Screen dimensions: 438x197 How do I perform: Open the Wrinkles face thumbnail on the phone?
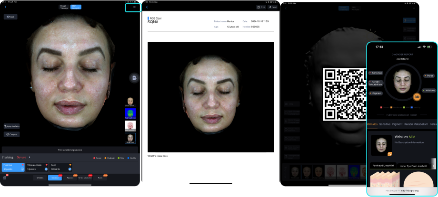click(381, 145)
